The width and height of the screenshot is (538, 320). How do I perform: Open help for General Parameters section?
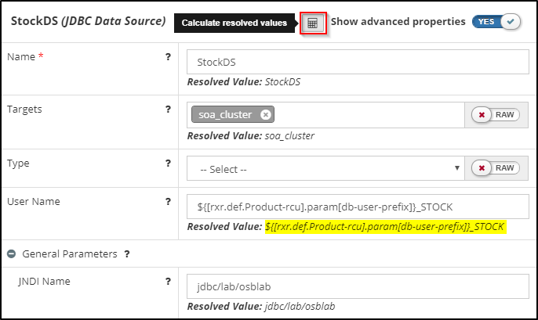coord(127,253)
